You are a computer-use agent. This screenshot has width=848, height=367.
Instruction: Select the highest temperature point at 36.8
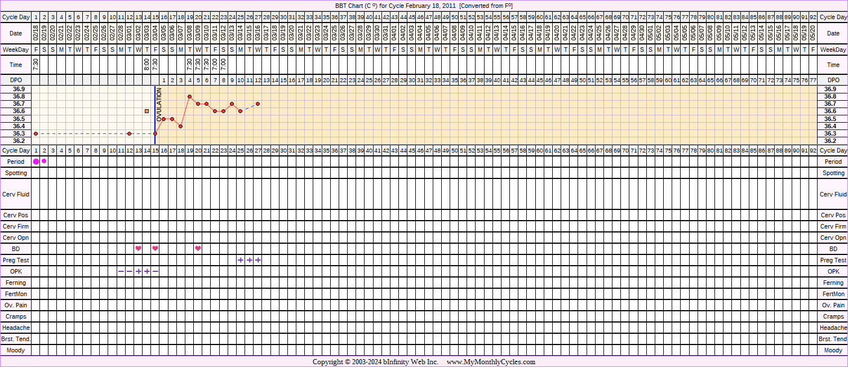[189, 97]
